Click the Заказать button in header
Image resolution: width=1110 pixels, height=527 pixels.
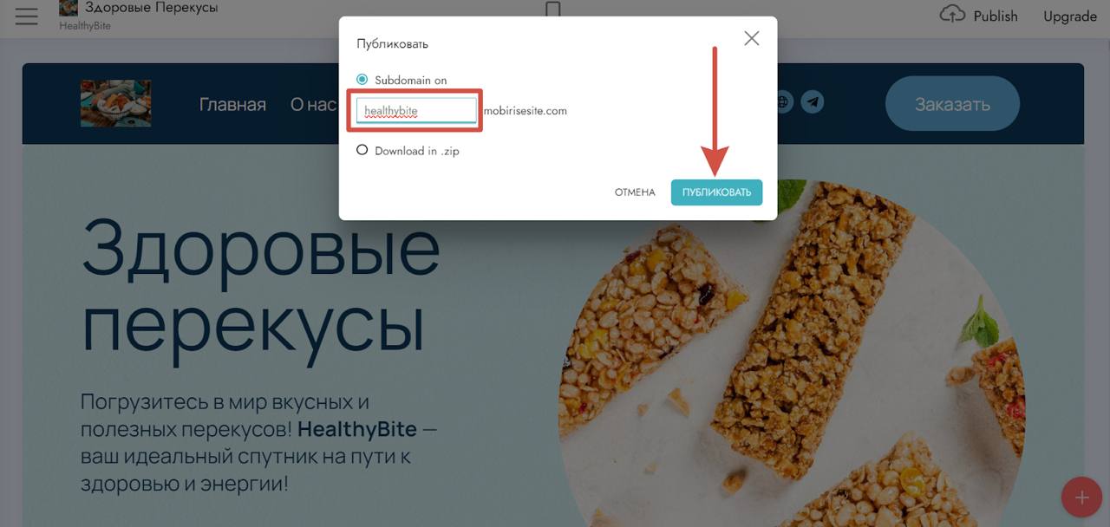(x=952, y=105)
